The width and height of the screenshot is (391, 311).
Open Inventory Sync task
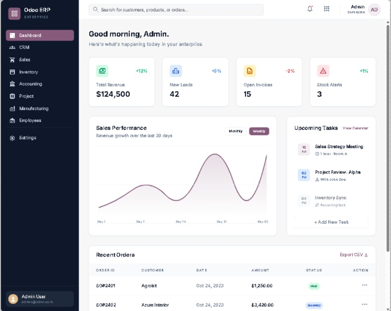pos(331,201)
